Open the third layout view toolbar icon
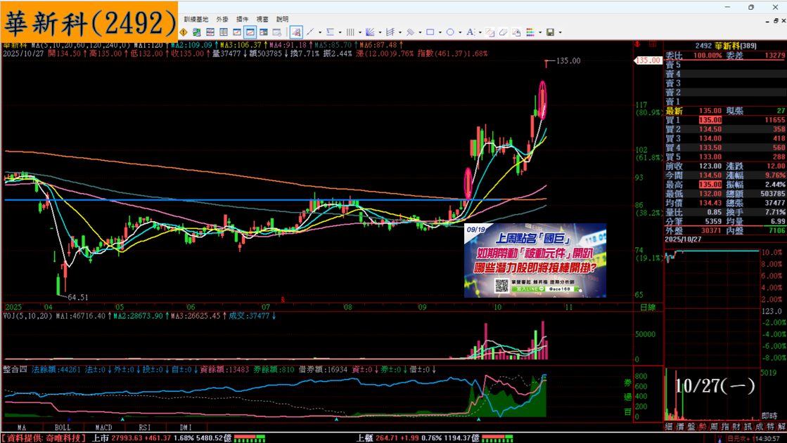 coord(210,32)
